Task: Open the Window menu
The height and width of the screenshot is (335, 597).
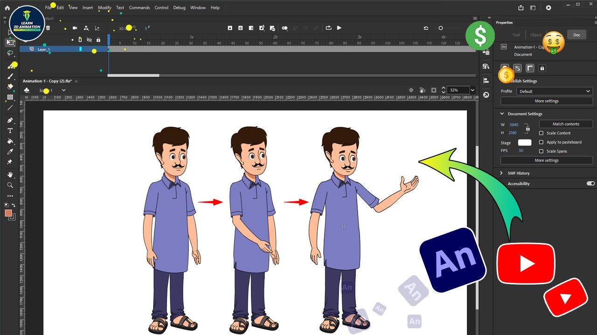Action: pyautogui.click(x=198, y=7)
